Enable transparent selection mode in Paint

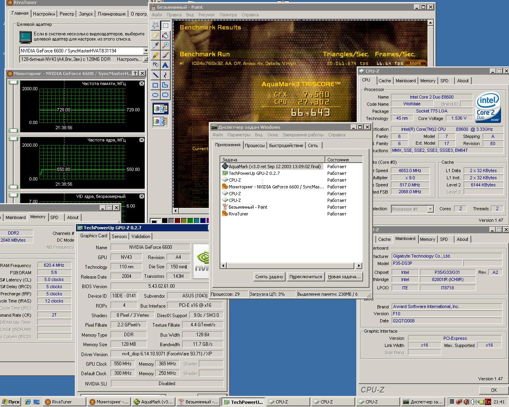coord(161,121)
